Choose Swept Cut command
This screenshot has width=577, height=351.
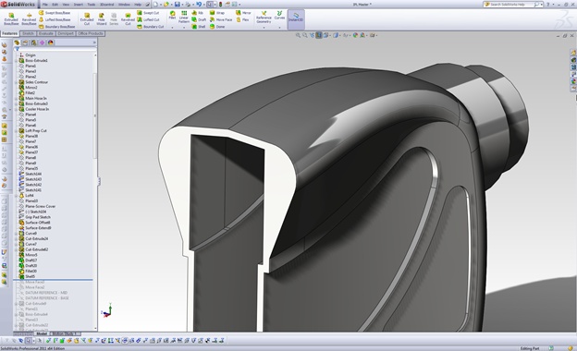coord(148,13)
